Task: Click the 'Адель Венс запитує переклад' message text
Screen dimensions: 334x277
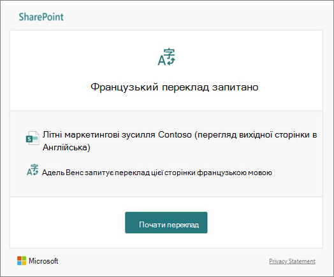Action: [x=157, y=173]
